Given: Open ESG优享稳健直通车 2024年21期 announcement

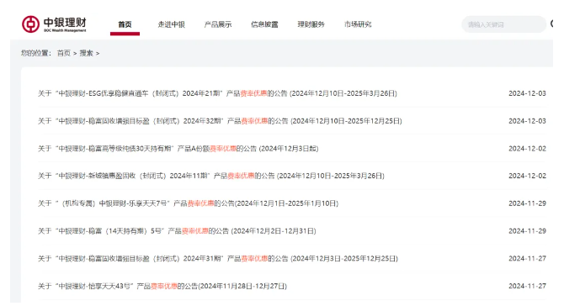Looking at the screenshot, I should click(217, 93).
